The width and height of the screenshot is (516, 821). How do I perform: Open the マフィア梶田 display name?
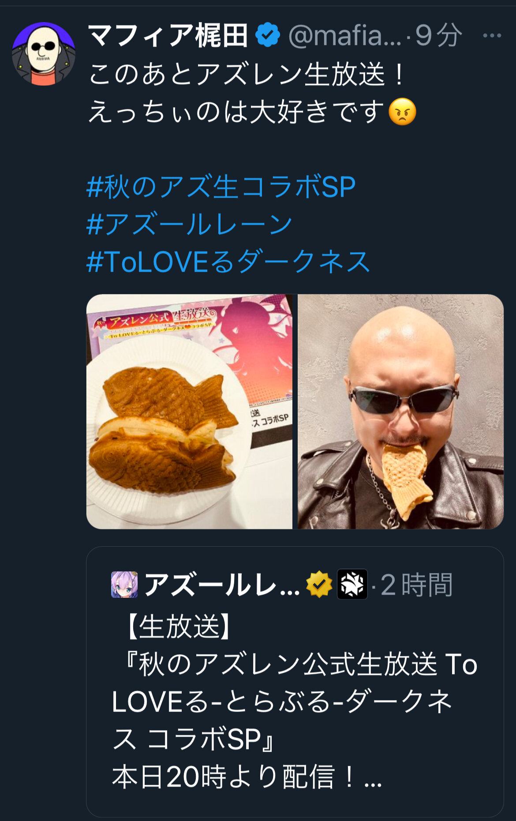(x=168, y=36)
